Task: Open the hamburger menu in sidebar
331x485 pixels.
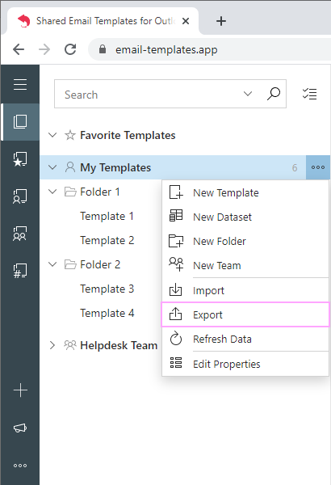Action: point(20,84)
